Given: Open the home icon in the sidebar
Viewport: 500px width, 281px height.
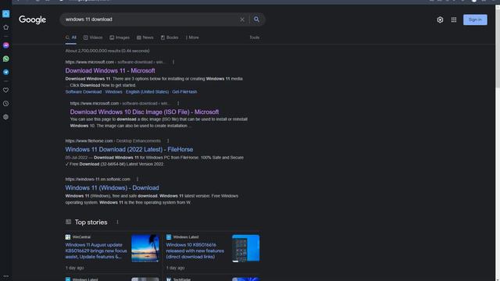Looking at the screenshot, I should click(5, 14).
